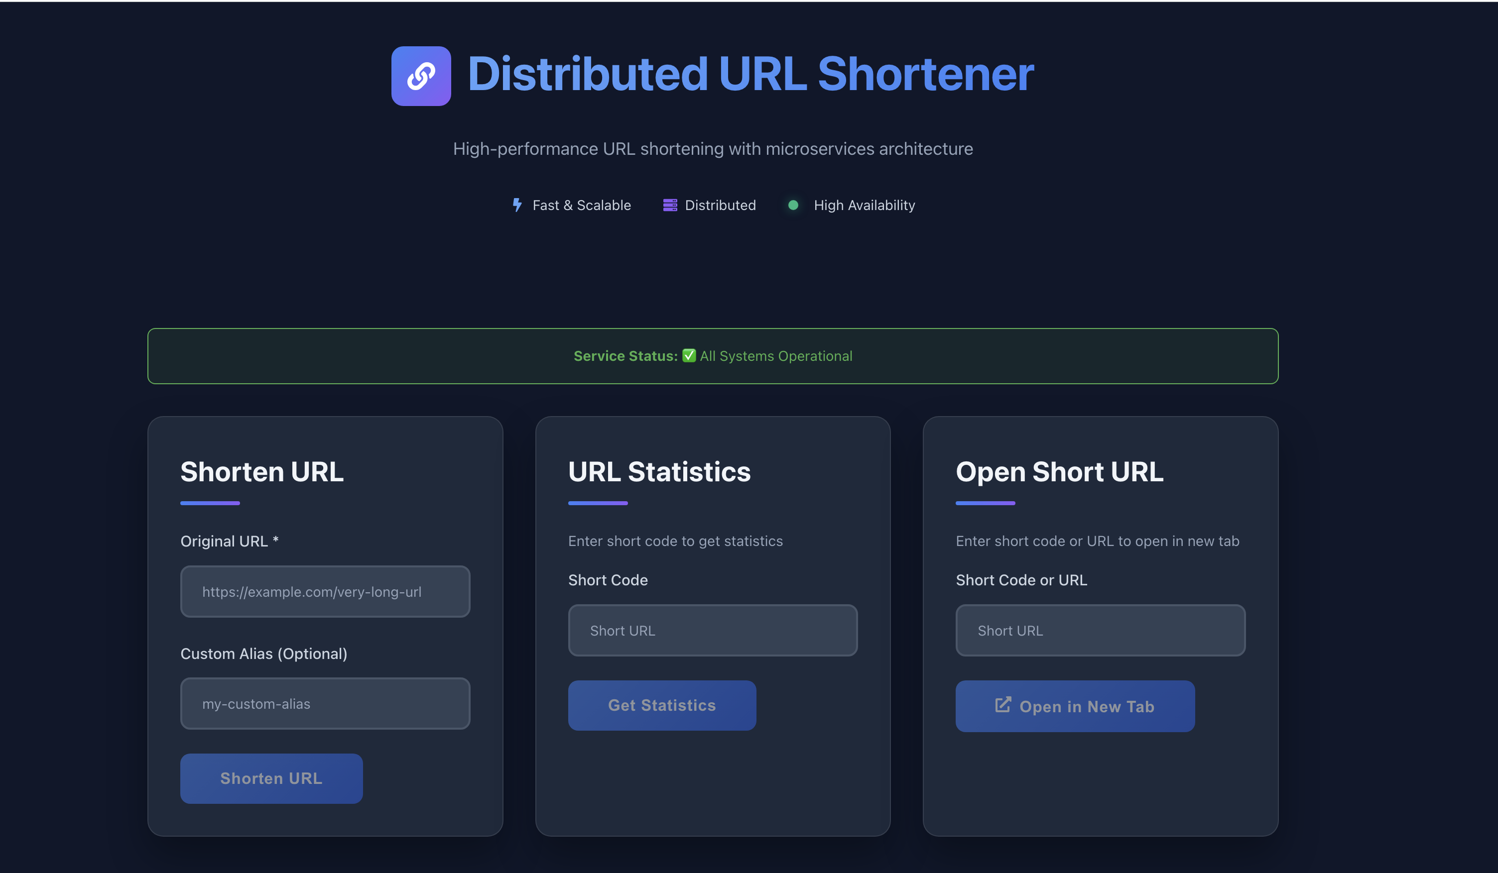
Task: Click the Shorten URL card heading
Action: tap(261, 471)
